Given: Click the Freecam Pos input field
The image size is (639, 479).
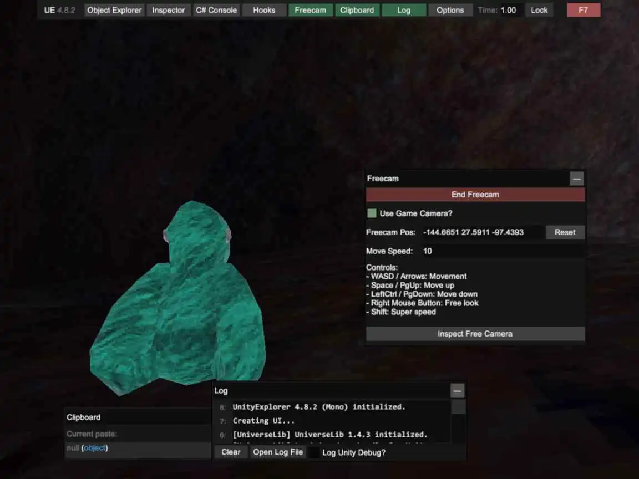Looking at the screenshot, I should coord(483,232).
